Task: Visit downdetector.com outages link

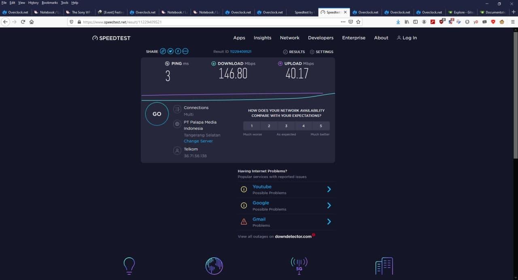Action: coord(293,236)
